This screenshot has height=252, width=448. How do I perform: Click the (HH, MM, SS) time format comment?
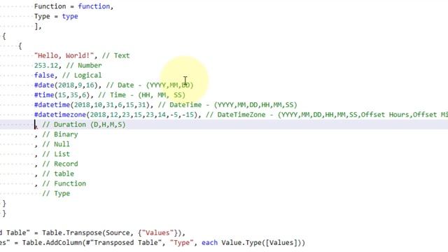[x=162, y=95]
